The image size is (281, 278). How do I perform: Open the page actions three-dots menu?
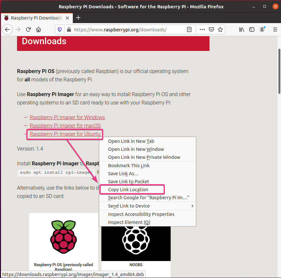pos(202,29)
